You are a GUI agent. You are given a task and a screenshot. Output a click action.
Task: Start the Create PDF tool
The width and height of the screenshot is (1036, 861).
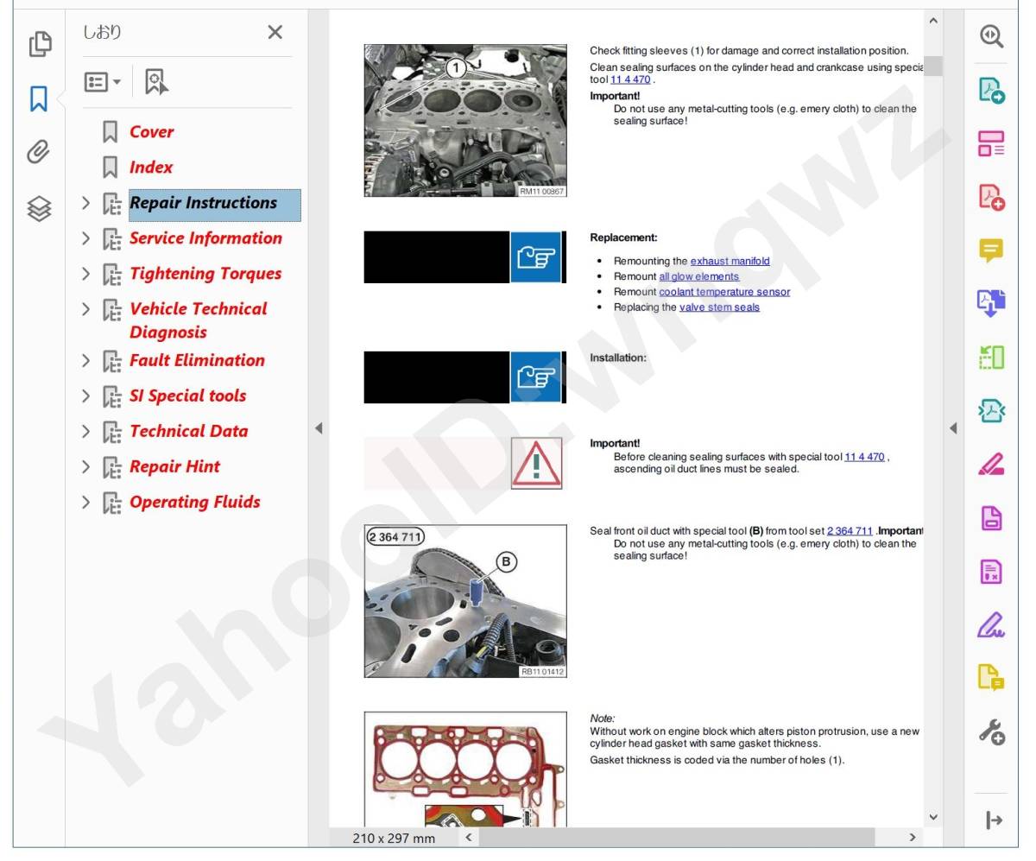[991, 197]
